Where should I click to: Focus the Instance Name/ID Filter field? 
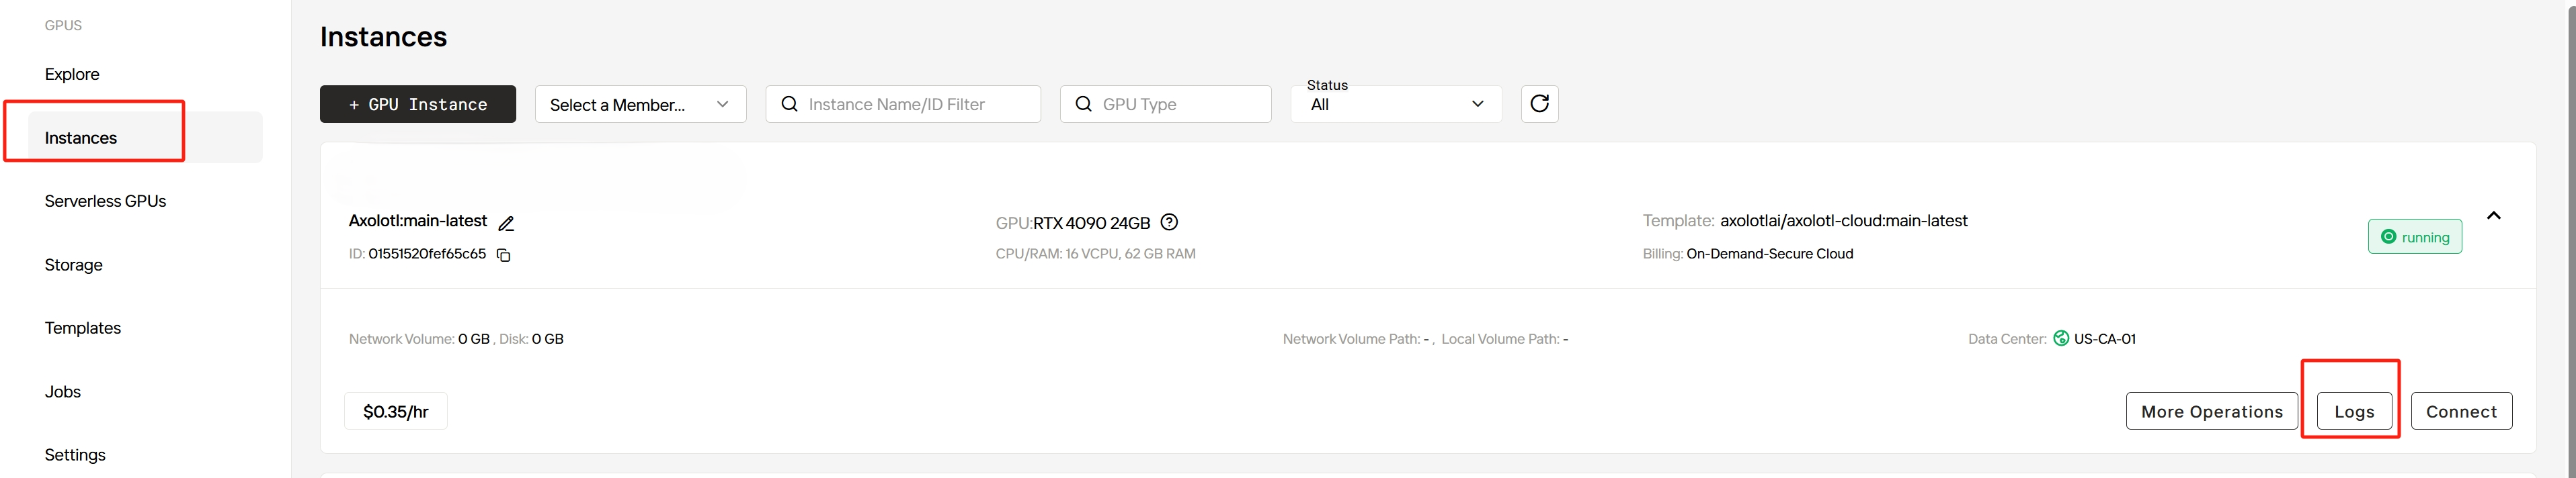(x=915, y=104)
